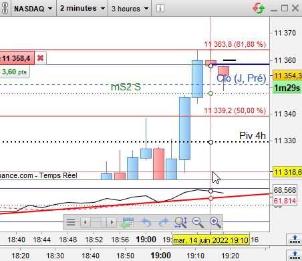Click the red candle near Clo label
The image size is (302, 261).
(224, 71)
